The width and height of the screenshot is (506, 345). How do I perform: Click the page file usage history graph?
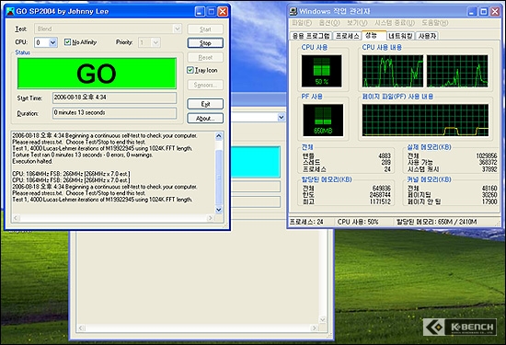click(x=425, y=120)
